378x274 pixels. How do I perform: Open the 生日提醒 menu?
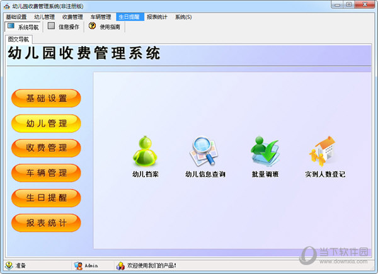[130, 17]
